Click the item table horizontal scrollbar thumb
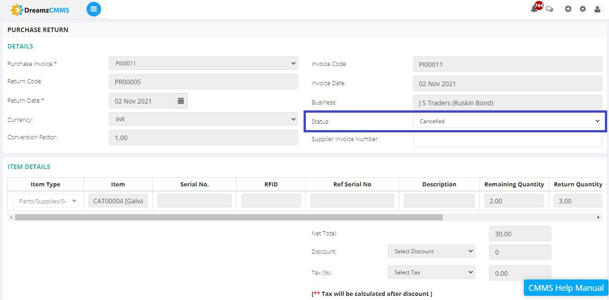Viewport: 609px width, 300px height. 229,217
